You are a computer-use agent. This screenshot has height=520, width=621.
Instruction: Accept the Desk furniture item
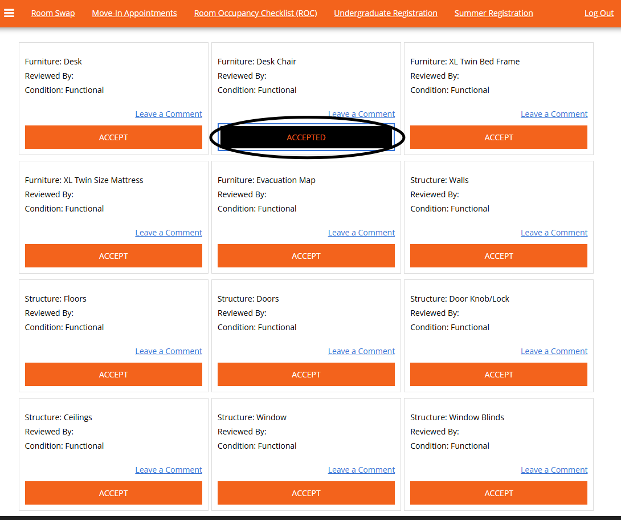pos(113,137)
